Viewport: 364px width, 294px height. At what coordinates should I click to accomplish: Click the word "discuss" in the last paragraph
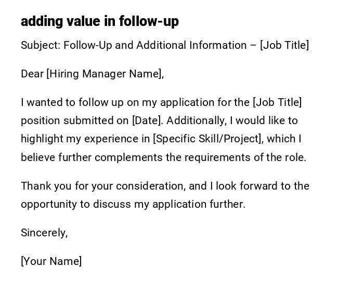point(112,204)
